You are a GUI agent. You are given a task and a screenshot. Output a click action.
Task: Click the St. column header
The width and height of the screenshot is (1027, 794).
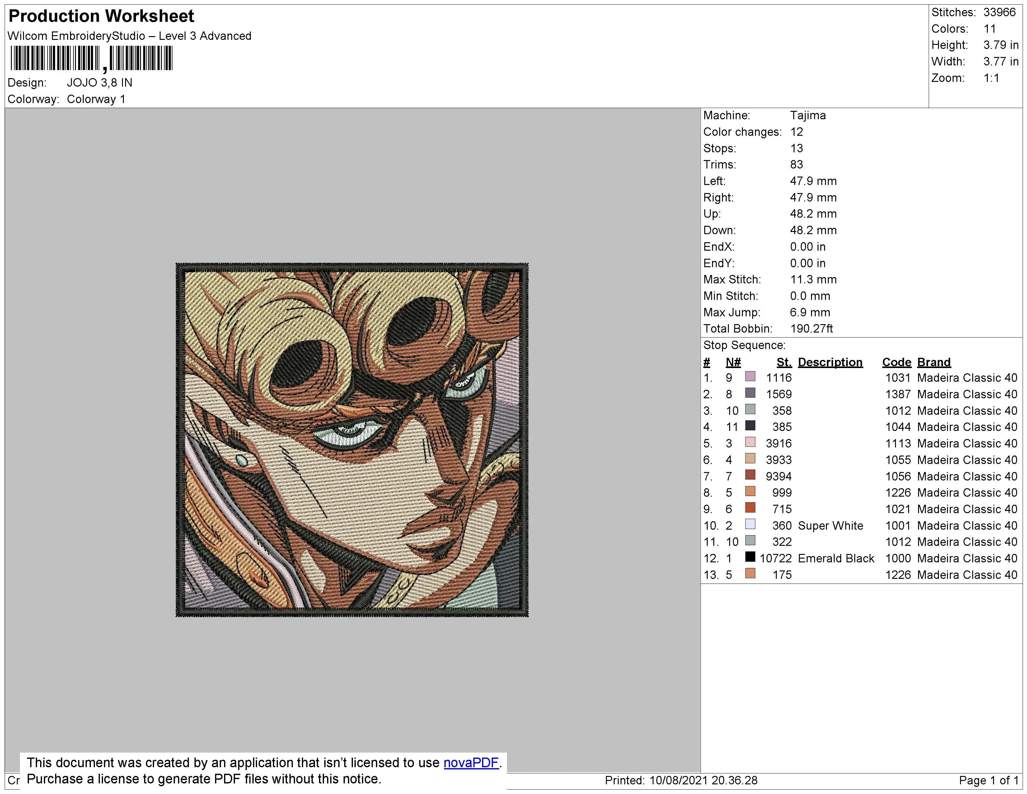tap(784, 363)
